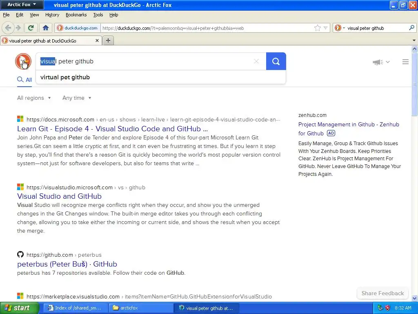Open the list all tabs arrow
This screenshot has width=418, height=314.
point(414,40)
